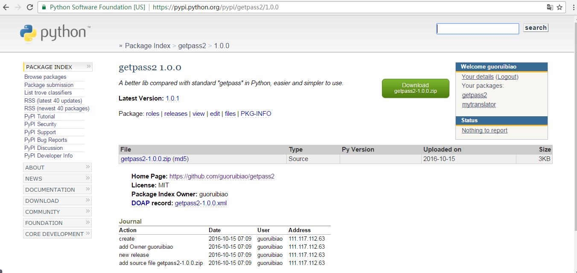Viewport: 577px width, 273px height.
Task: Open PyPI Discussion link
Action: [x=44, y=148]
